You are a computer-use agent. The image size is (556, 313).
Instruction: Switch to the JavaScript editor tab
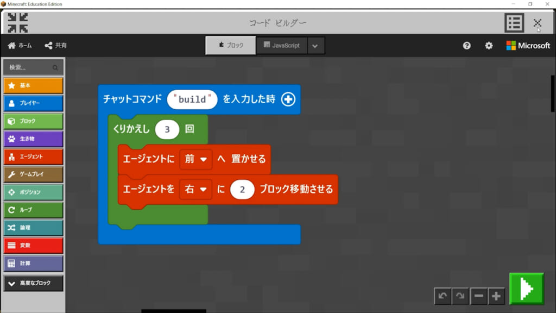tap(282, 46)
